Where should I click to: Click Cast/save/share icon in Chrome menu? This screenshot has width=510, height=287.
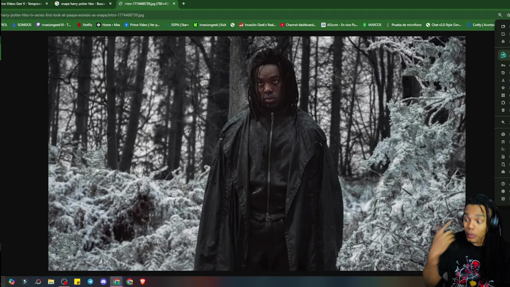503,164
